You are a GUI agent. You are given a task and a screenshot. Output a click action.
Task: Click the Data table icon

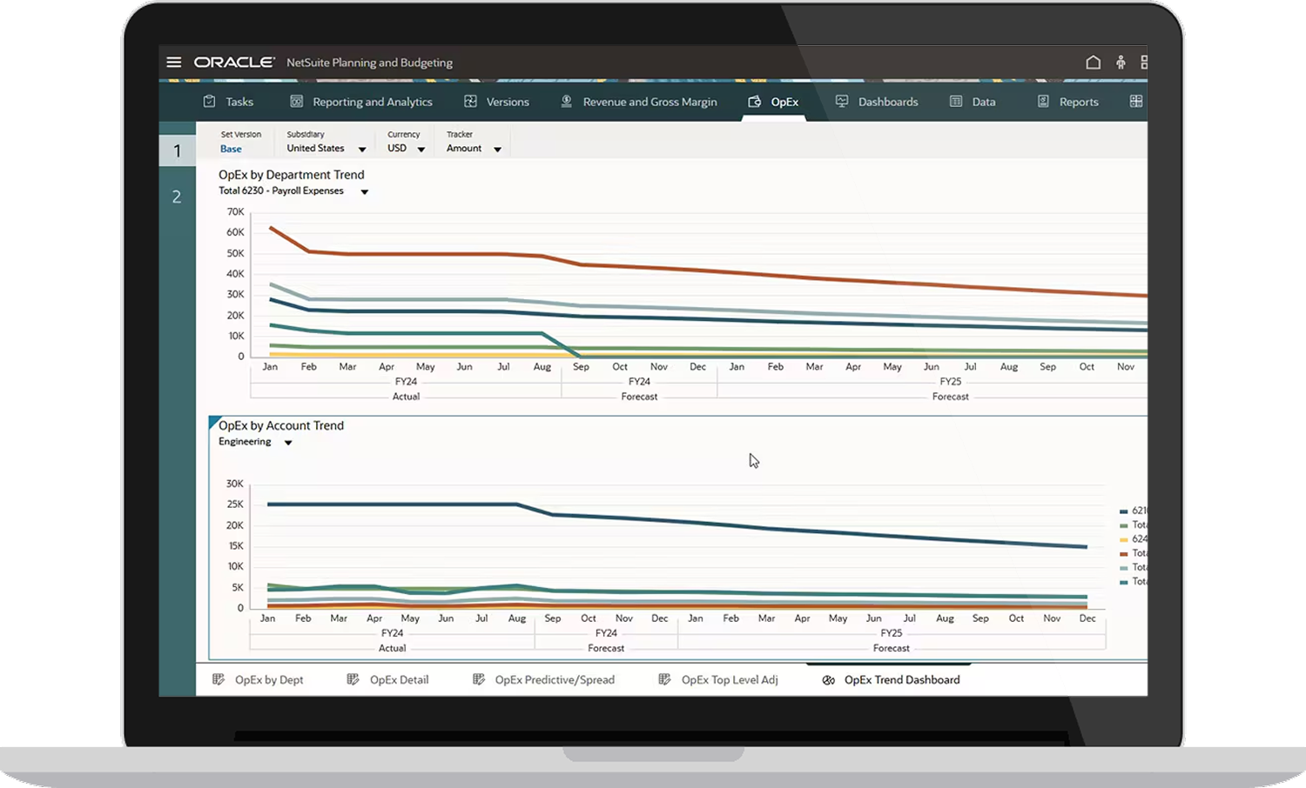tap(956, 102)
